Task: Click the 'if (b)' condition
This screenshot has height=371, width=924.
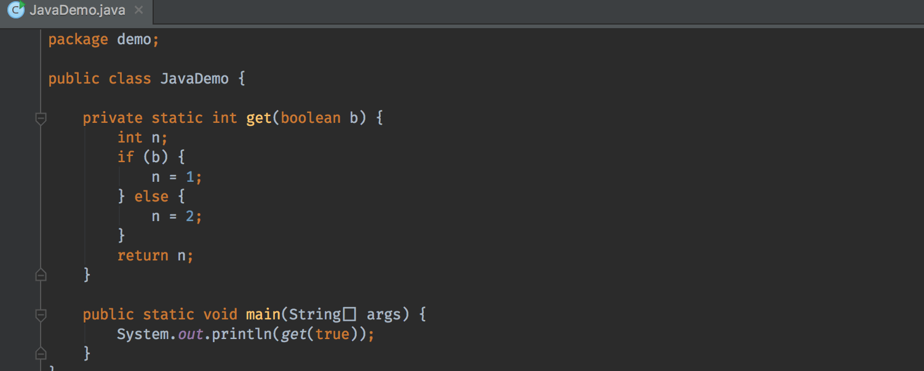Action: click(143, 157)
